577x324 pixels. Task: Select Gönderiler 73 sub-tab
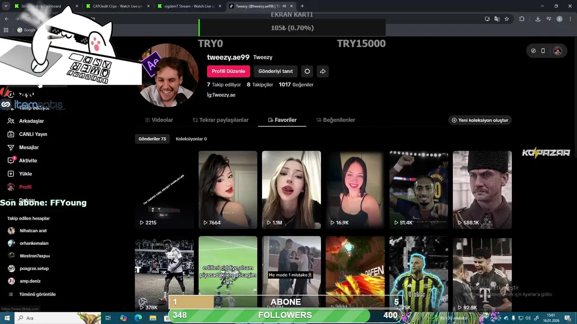click(152, 139)
